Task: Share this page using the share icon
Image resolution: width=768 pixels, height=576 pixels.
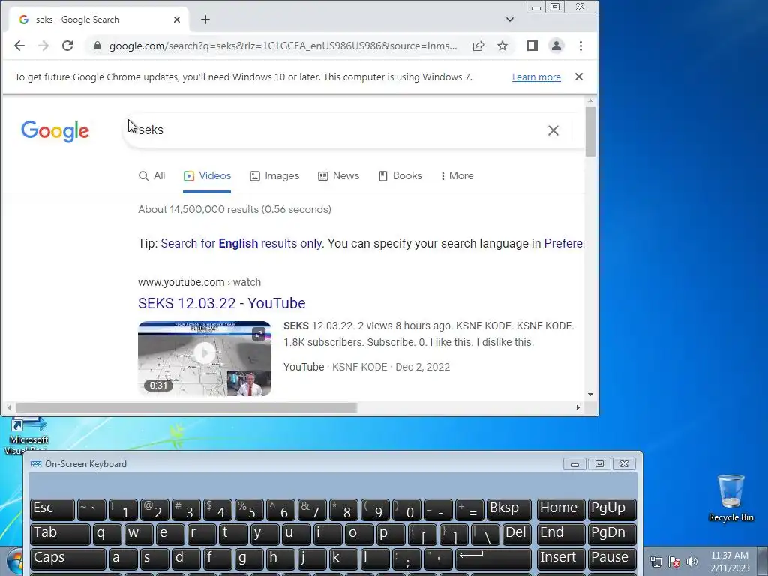Action: tap(478, 46)
